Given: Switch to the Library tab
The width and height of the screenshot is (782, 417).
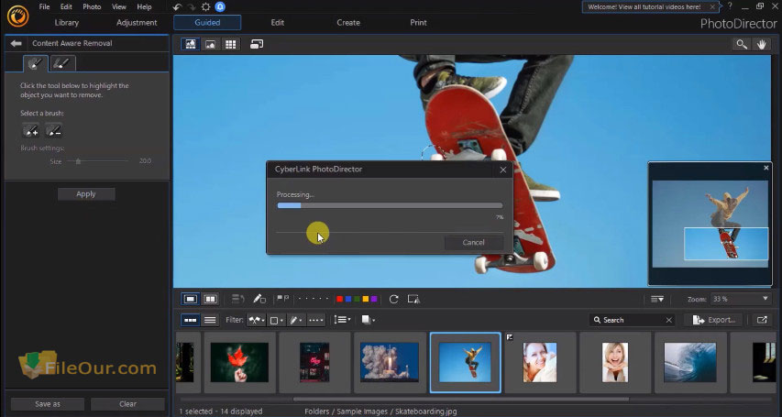Looking at the screenshot, I should tap(66, 22).
